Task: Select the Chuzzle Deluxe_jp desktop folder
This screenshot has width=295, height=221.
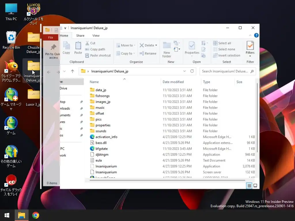Action: pyautogui.click(x=33, y=43)
